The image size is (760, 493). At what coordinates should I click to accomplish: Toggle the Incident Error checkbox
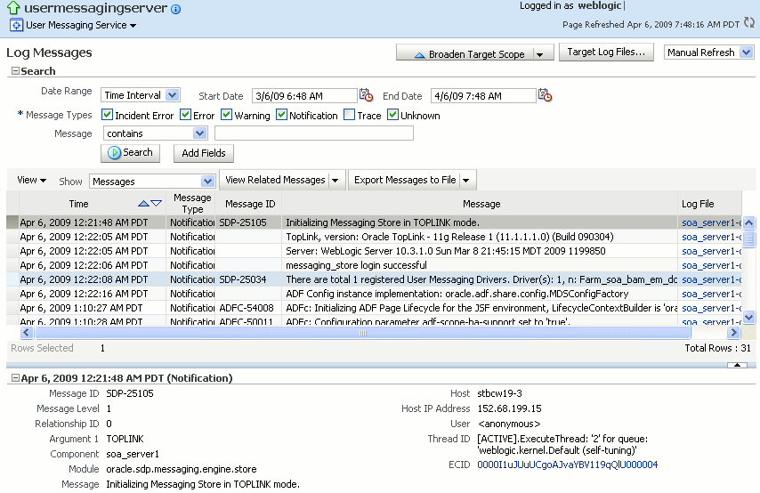[107, 115]
